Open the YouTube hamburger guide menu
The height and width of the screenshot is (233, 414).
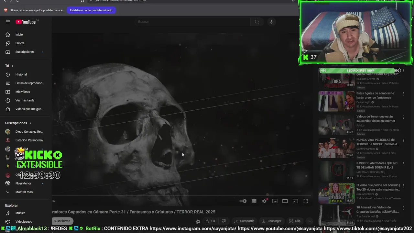click(x=8, y=22)
